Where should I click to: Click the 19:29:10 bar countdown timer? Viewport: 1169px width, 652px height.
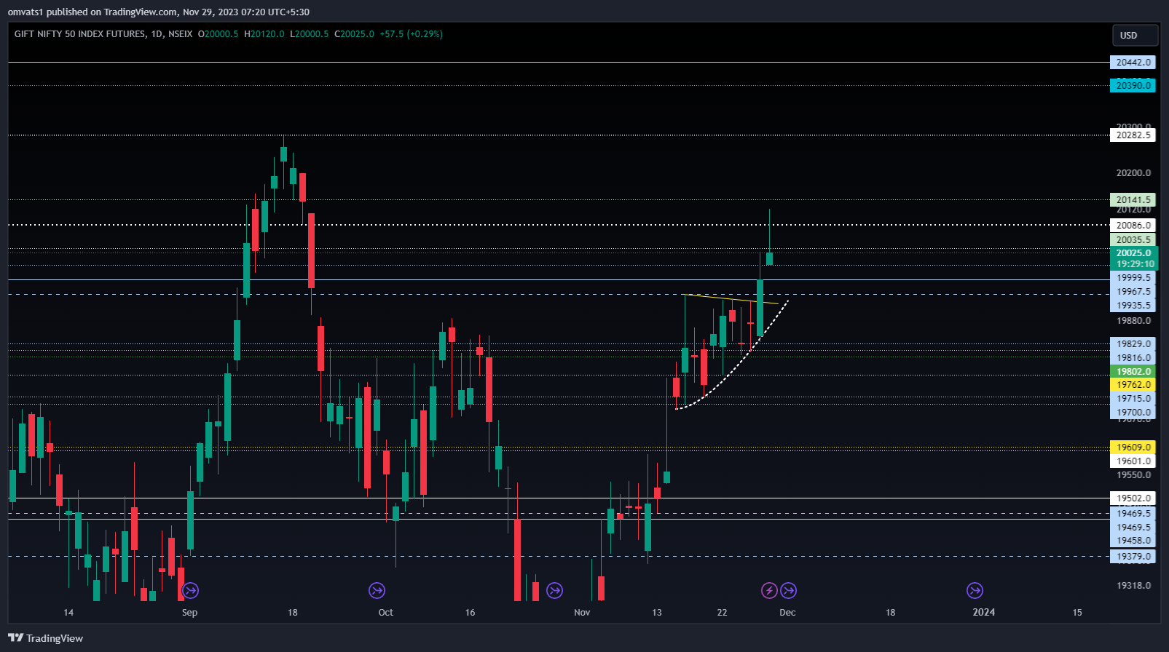[x=1133, y=264]
